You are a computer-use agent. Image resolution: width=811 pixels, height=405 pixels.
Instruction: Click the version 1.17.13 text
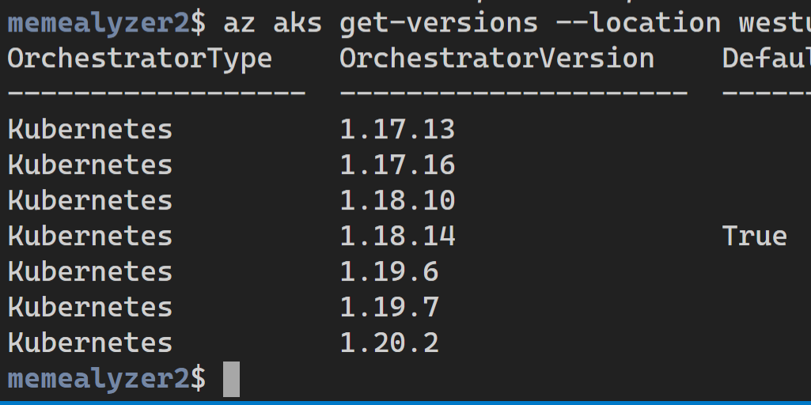(397, 129)
